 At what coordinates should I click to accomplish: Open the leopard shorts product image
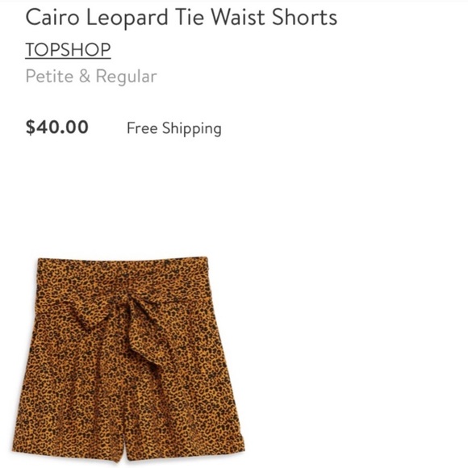(128, 360)
